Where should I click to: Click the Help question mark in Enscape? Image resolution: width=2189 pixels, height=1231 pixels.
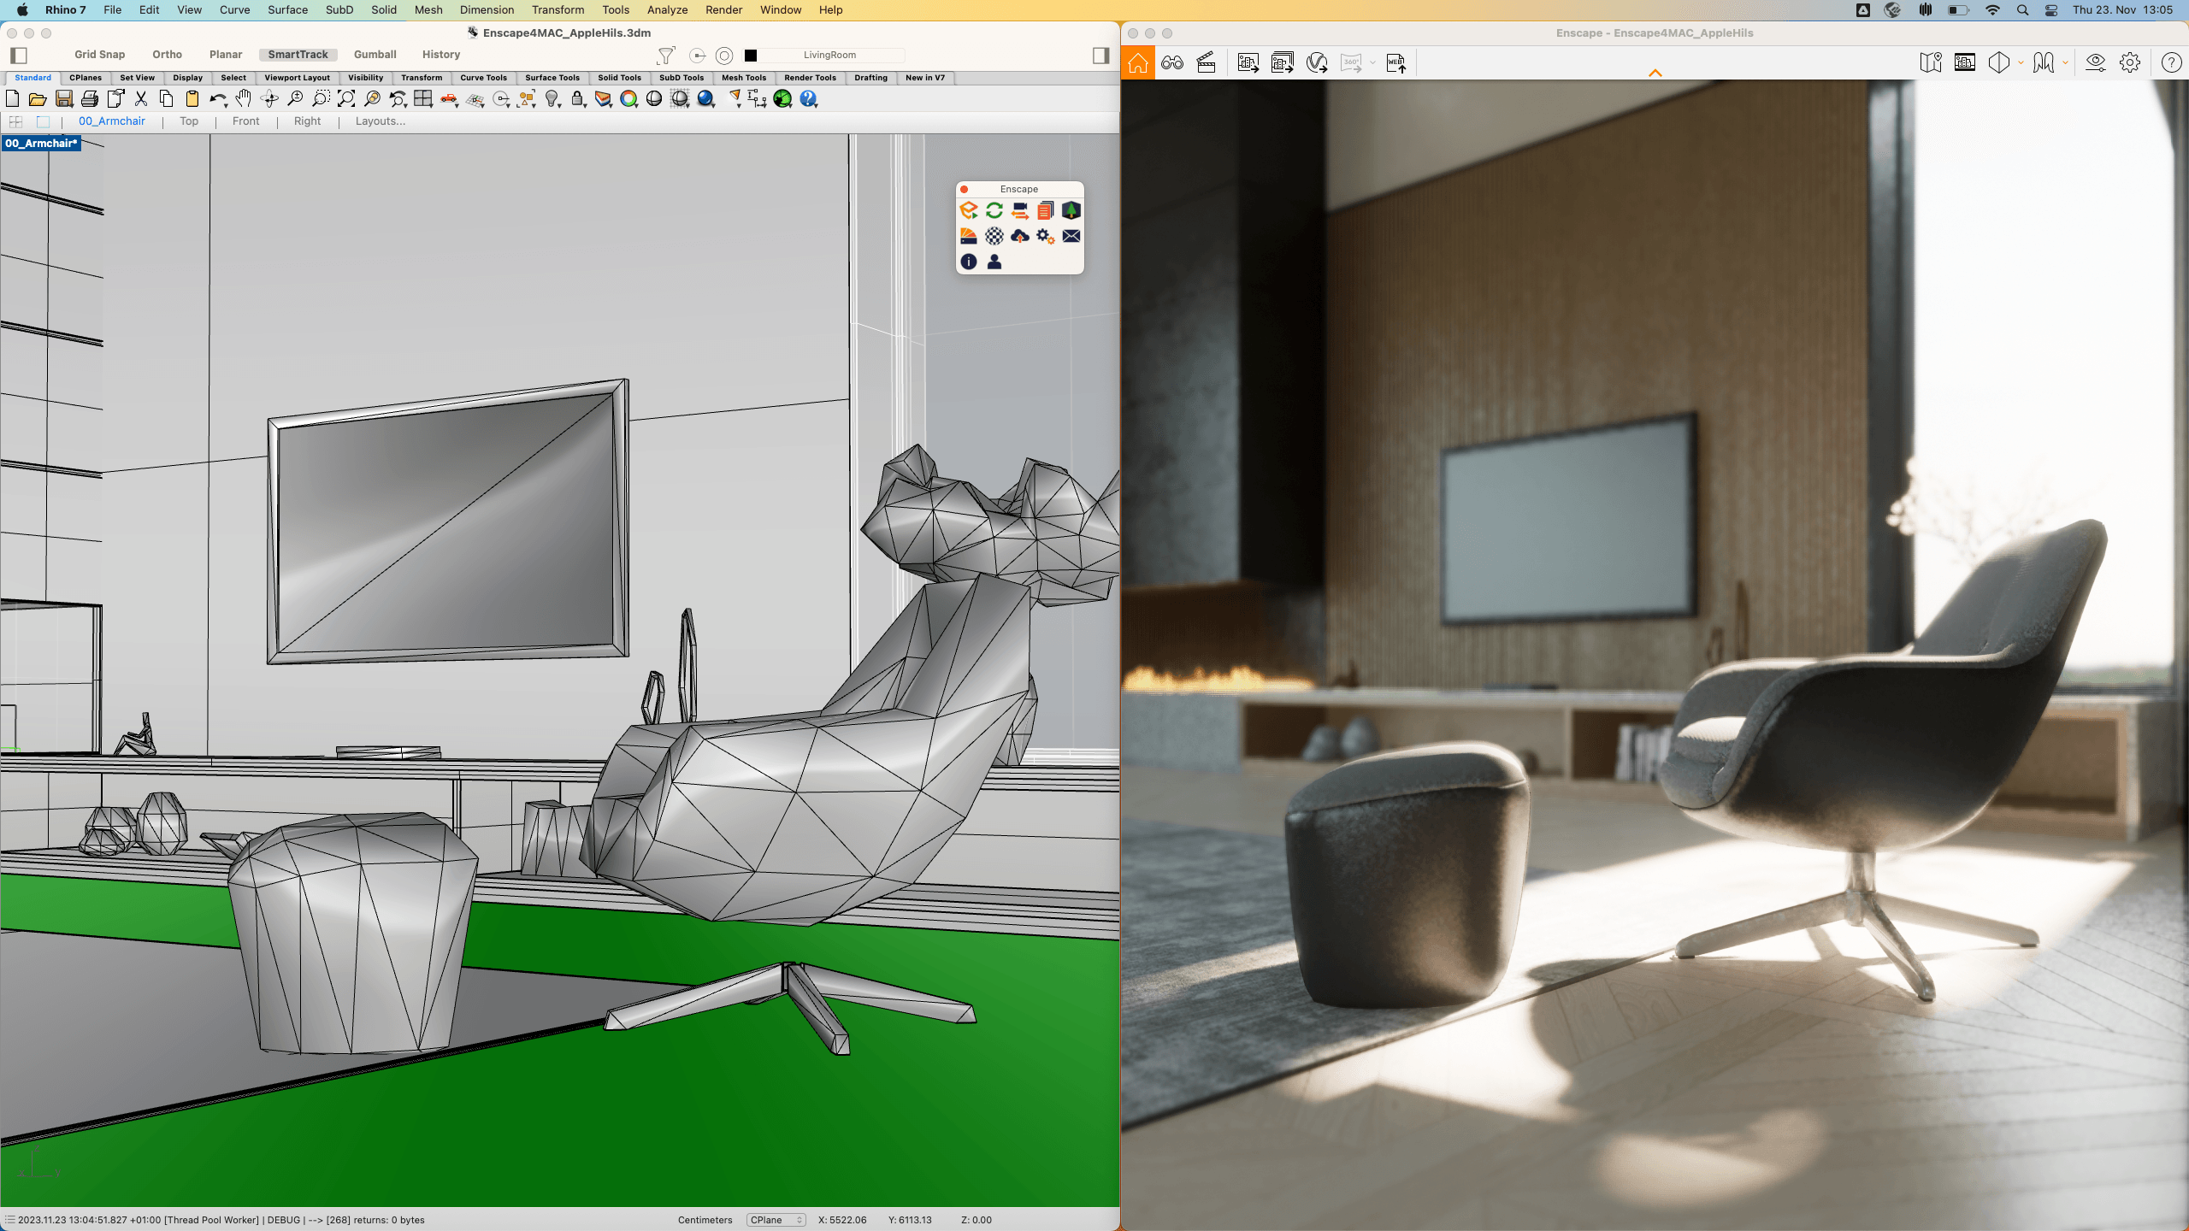(2171, 62)
